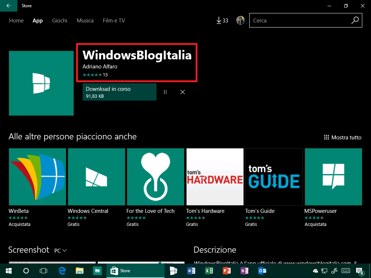Open the network icon in system tray
Screen dimensions: 371x278
324,271
